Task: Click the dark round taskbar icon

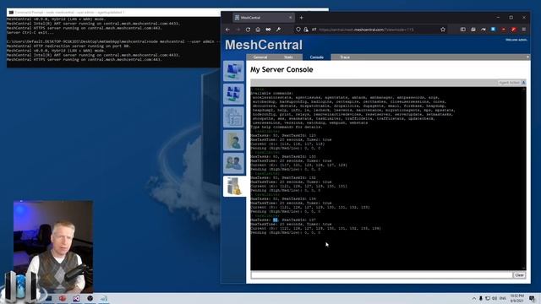Action: 90,298
